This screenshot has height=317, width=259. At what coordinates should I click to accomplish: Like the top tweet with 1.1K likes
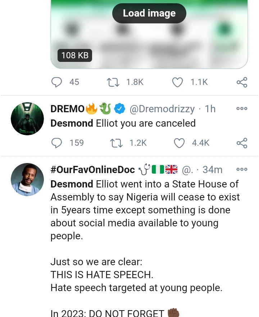click(178, 82)
